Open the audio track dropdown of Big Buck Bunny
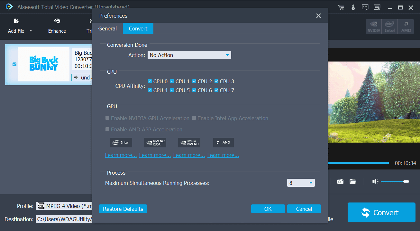Image resolution: width=420 pixels, height=231 pixels. click(x=82, y=78)
